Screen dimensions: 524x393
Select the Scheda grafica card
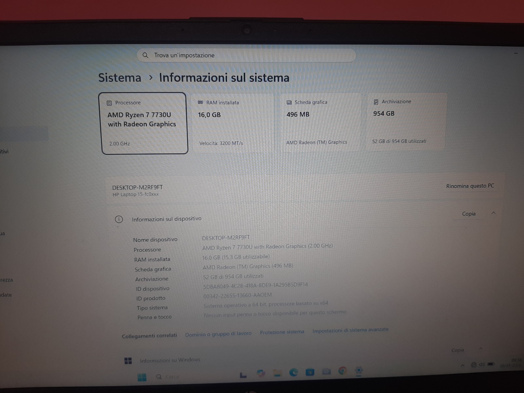pos(321,122)
